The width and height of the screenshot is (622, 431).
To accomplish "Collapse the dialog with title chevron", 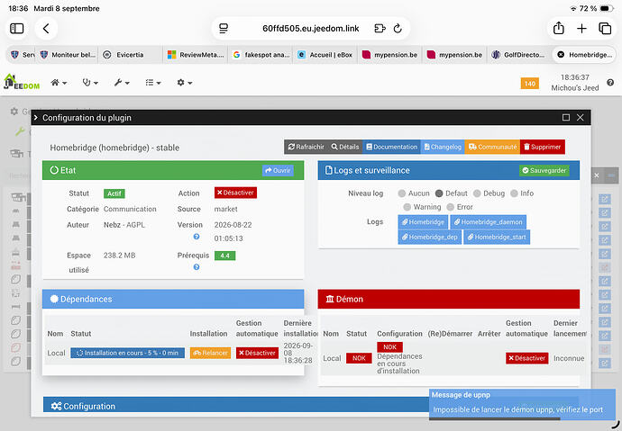I will (36, 118).
